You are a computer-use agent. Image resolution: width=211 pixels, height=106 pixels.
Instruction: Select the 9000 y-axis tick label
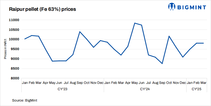coord(16,59)
